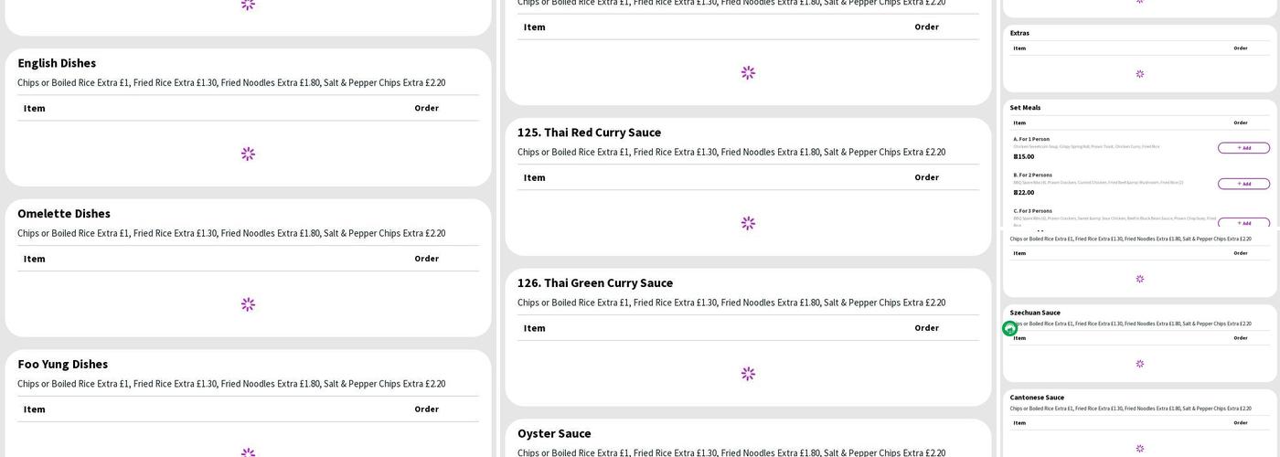Add set meal C for 3 Persons
The width and height of the screenshot is (1280, 457).
coord(1243,222)
